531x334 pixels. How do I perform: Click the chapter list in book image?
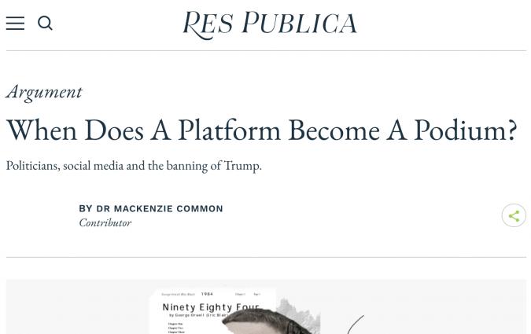[x=175, y=327]
